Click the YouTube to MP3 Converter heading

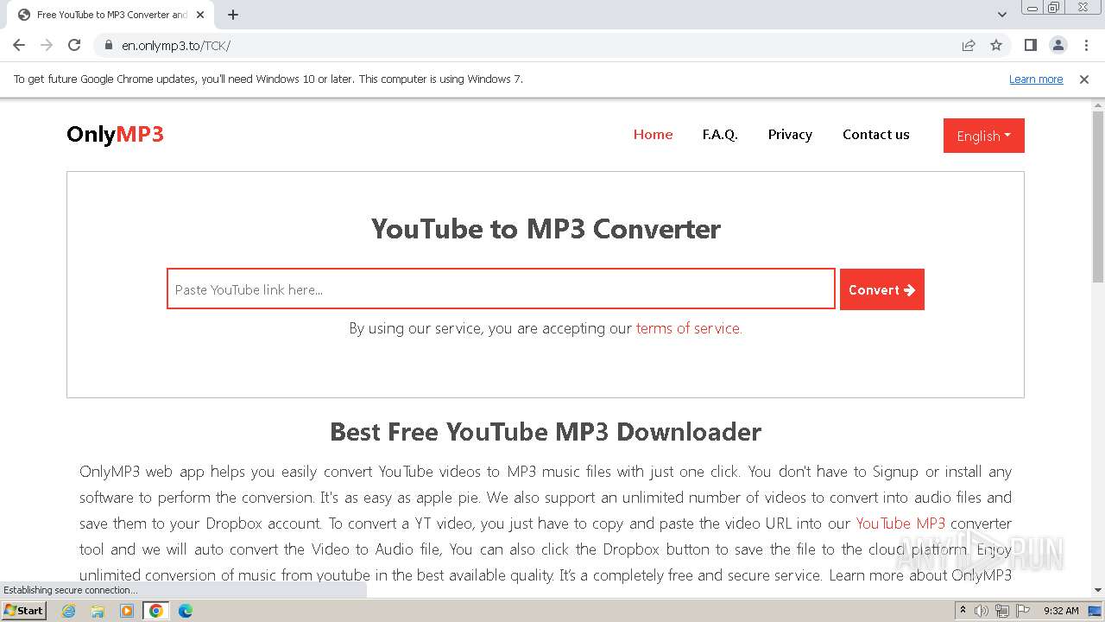(546, 229)
